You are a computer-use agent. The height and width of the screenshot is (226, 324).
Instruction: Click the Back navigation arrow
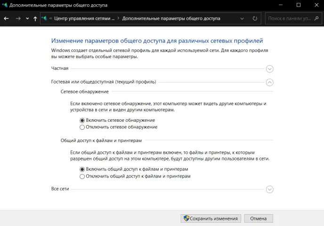coord(6,18)
